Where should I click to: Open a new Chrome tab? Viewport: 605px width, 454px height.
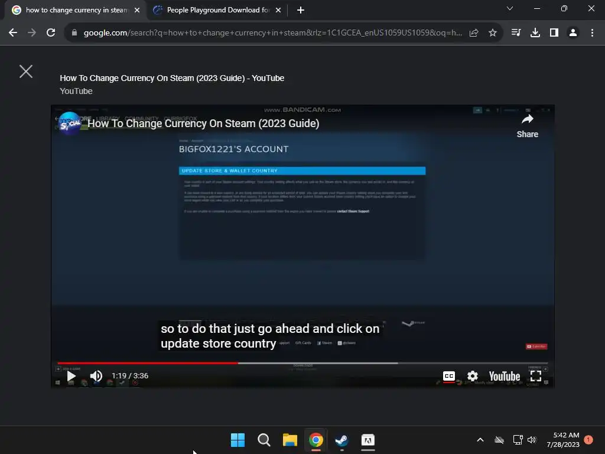point(301,10)
